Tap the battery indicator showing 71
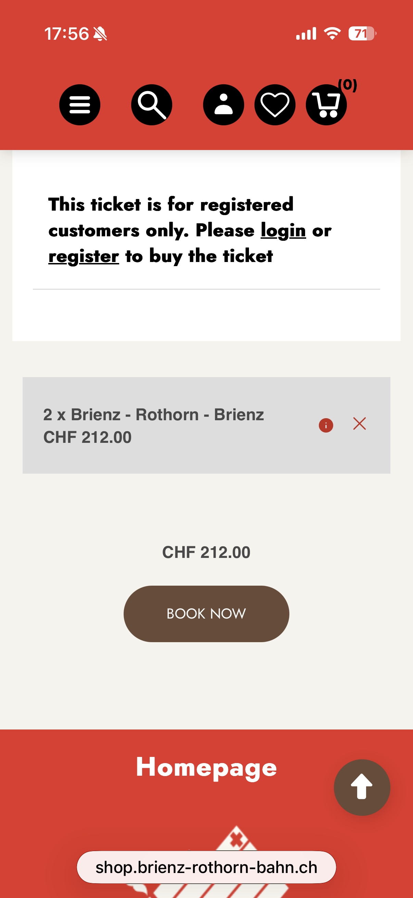The width and height of the screenshot is (413, 898). (x=362, y=34)
